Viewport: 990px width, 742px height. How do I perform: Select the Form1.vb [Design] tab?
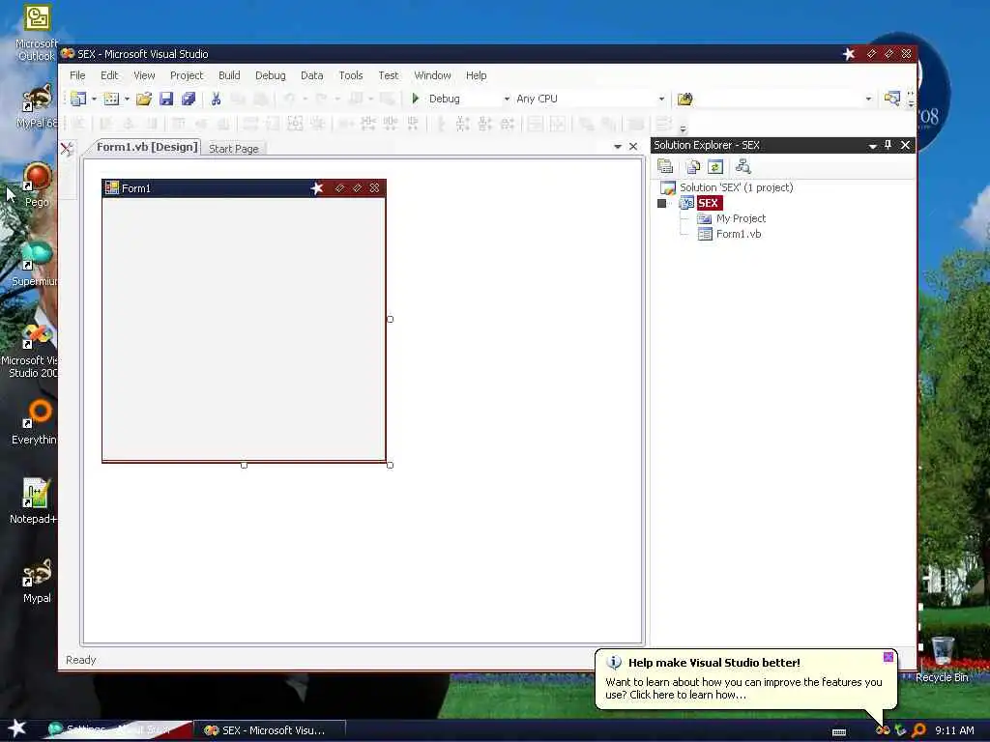pos(147,147)
